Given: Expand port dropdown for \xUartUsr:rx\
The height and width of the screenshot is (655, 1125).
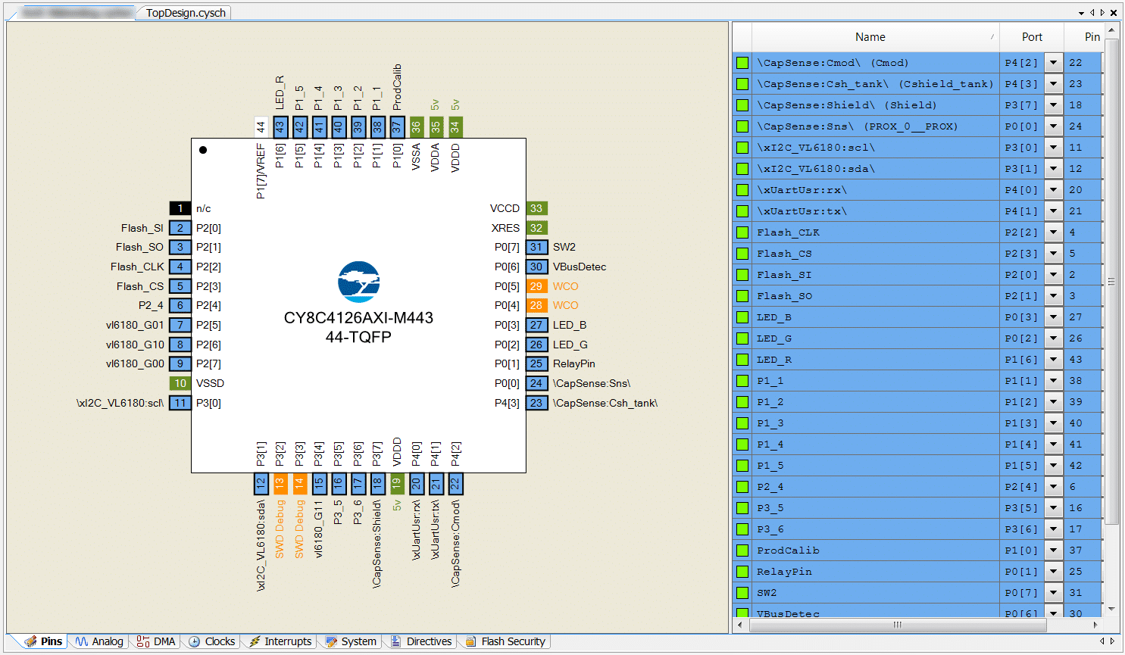Looking at the screenshot, I should [x=1053, y=190].
